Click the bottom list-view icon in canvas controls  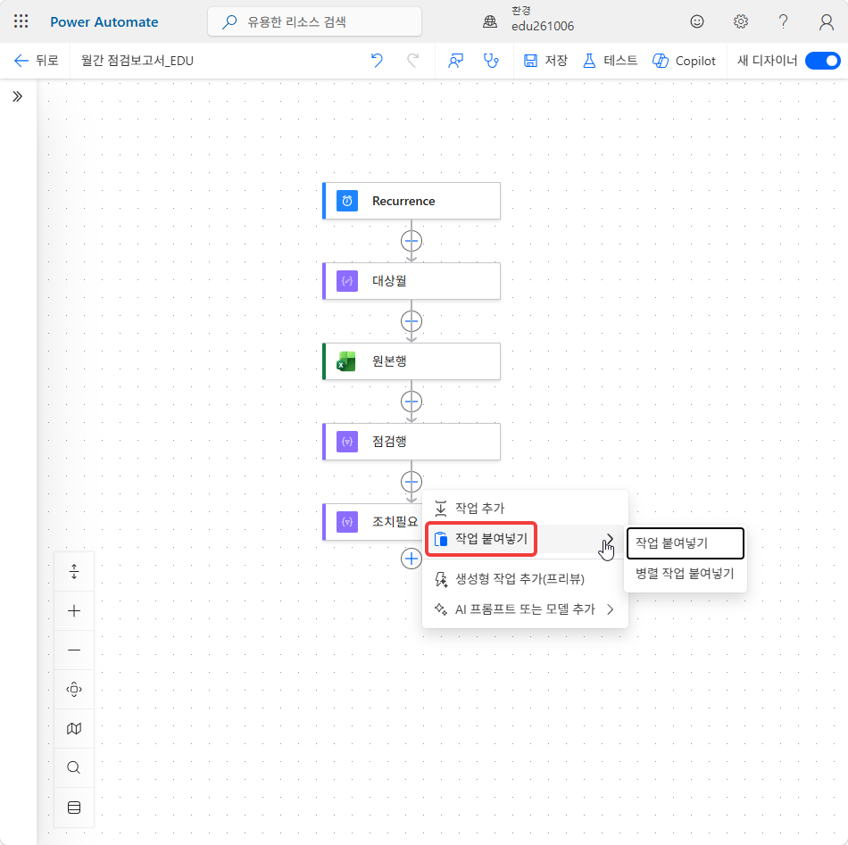click(x=74, y=808)
